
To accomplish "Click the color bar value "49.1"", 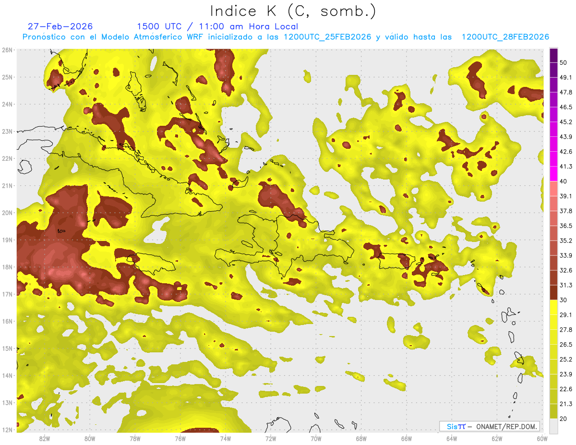I will 566,77.
